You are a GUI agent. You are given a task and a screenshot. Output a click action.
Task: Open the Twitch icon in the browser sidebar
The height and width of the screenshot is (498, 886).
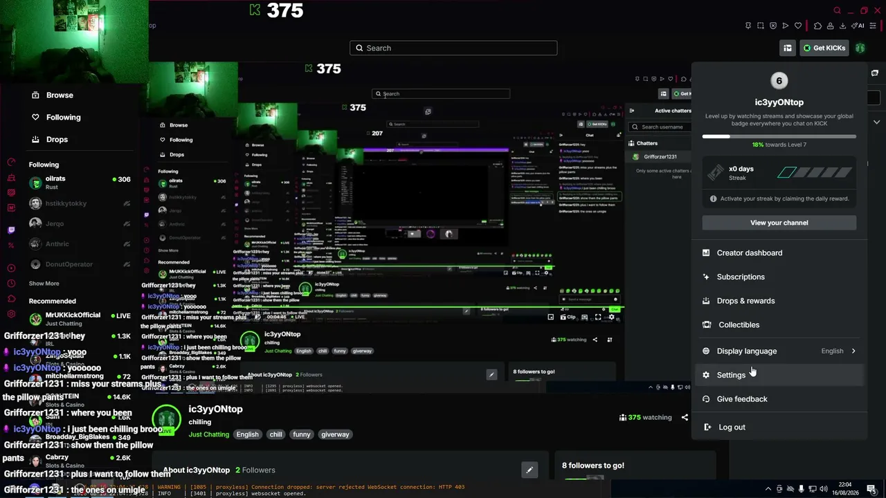click(11, 230)
